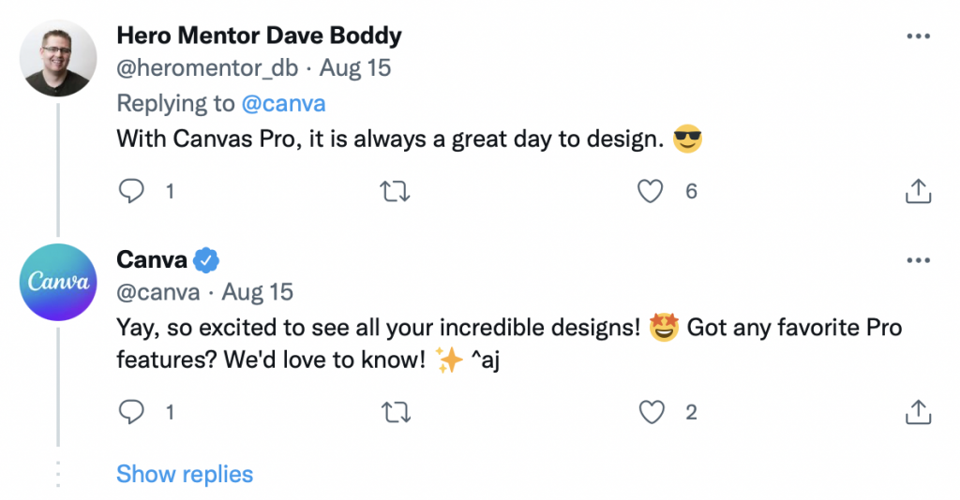The width and height of the screenshot is (960, 500).
Task: Reply to Dave Boddy's tweet
Action: coord(132,192)
